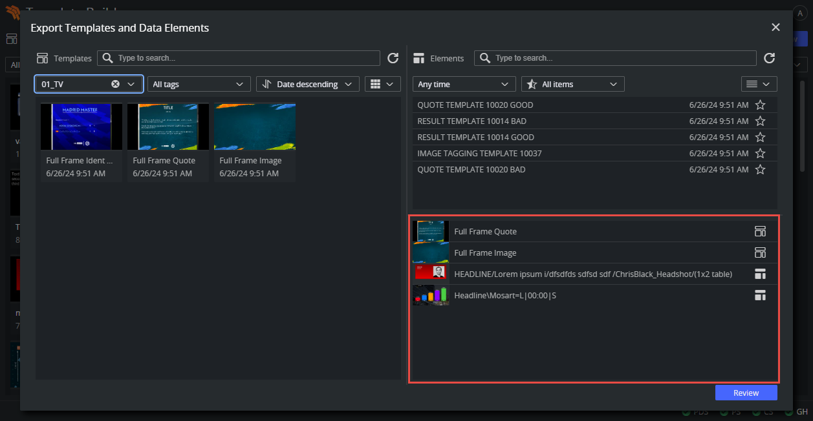The image size is (813, 421).
Task: Close the Export Templates dialog
Action: coord(775,27)
